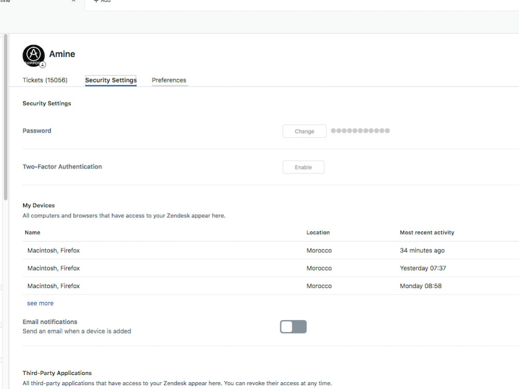Click the Email notifications label
The image size is (519, 389).
(x=50, y=322)
